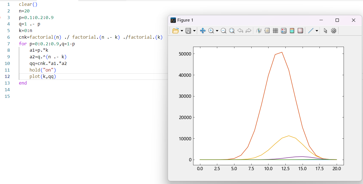The width and height of the screenshot is (363, 184).
Task: Click line number 7 in the editor gutter
Action: pyautogui.click(x=9, y=44)
